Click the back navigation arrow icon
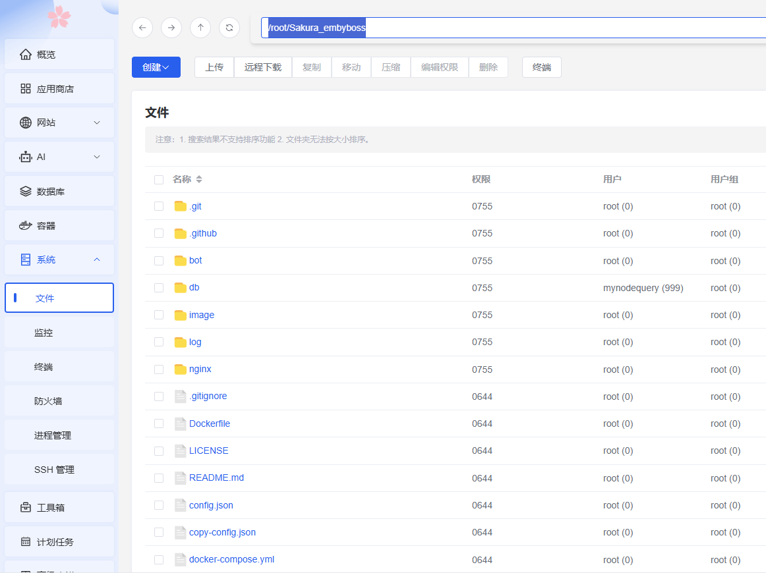The image size is (766, 573). click(142, 28)
